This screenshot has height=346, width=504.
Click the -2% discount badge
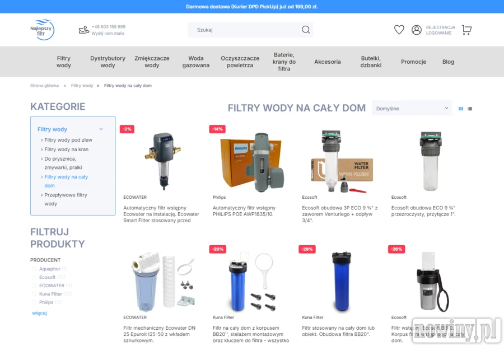click(x=127, y=129)
